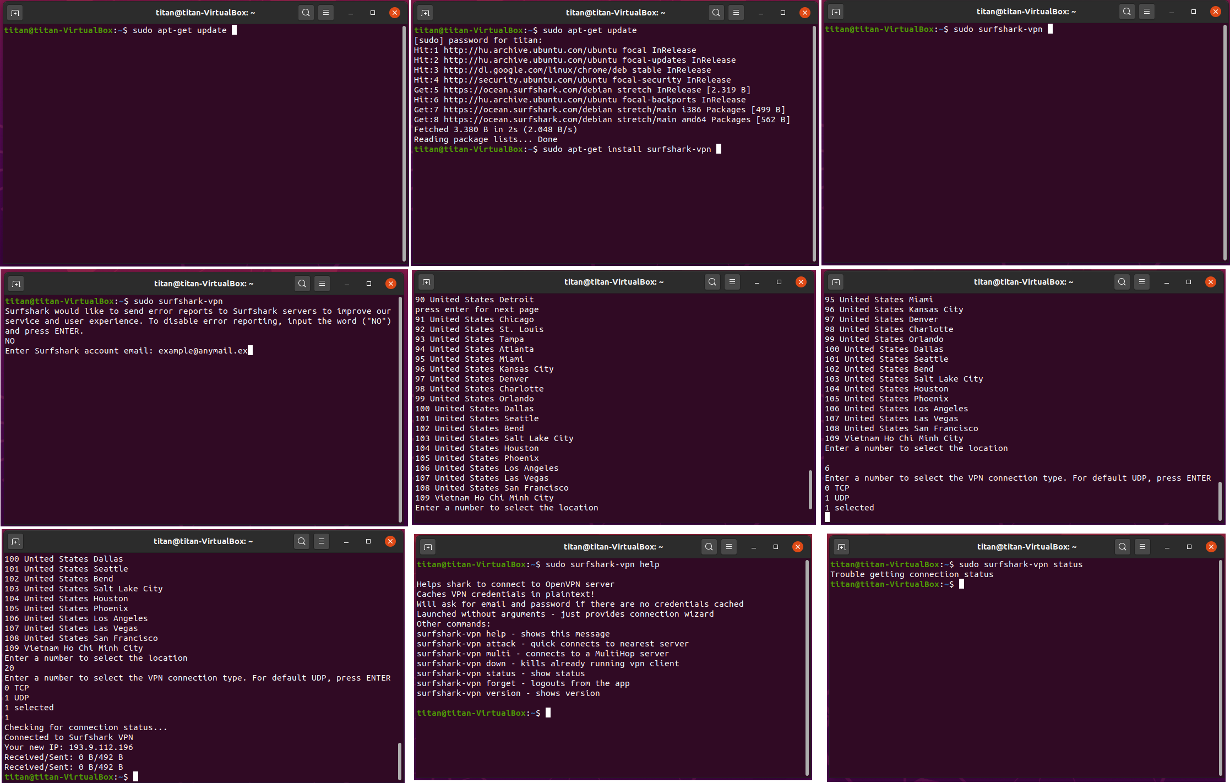
Task: Search icon in the 'surfshark-vpn help' terminal
Action: 709,547
